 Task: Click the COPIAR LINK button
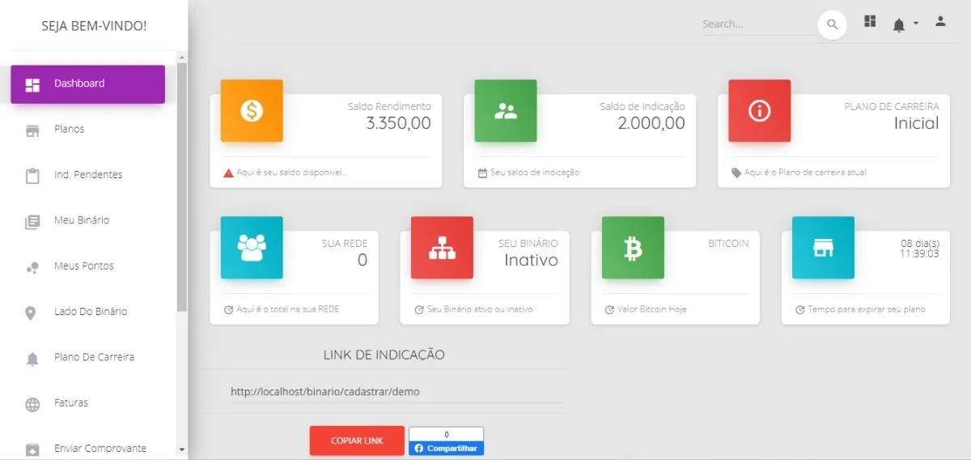click(357, 441)
